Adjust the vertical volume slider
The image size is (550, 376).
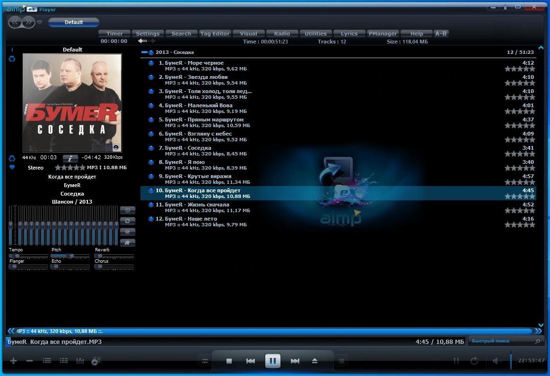point(511,360)
